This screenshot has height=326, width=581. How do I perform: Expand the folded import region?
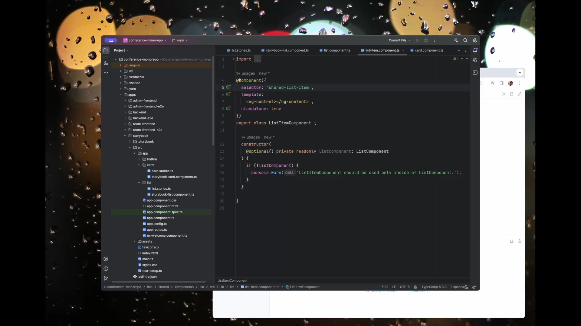click(x=233, y=59)
